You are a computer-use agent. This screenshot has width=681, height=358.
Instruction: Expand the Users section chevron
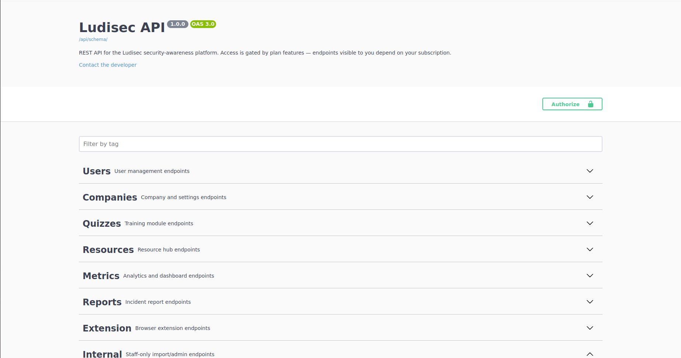point(590,171)
